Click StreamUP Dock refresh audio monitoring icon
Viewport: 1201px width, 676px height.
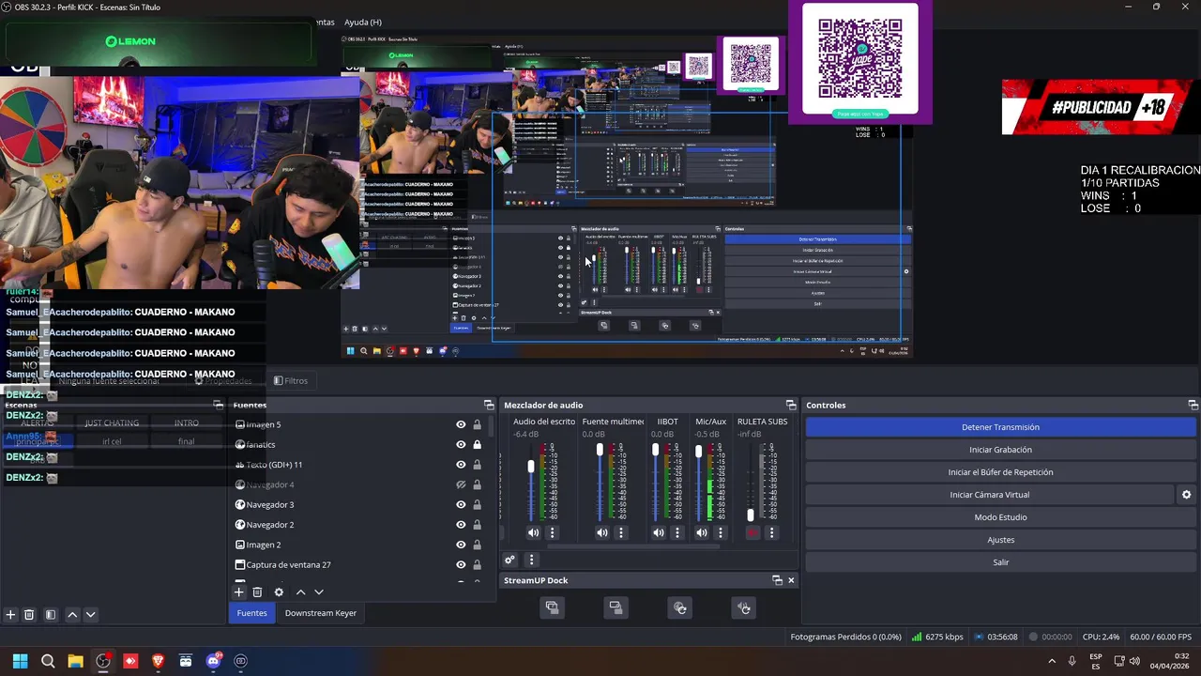click(744, 608)
